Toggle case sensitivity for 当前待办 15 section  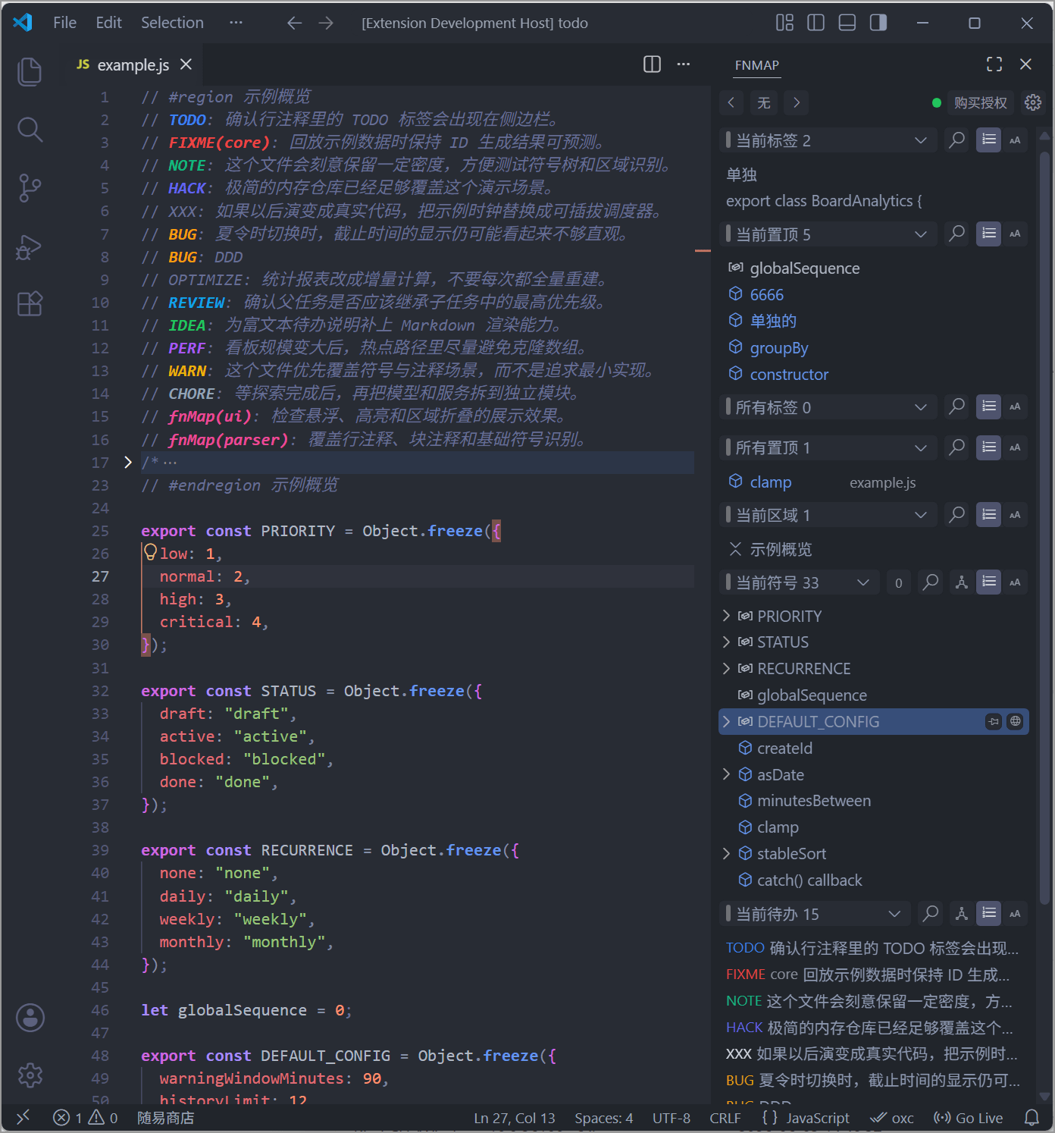point(1015,914)
